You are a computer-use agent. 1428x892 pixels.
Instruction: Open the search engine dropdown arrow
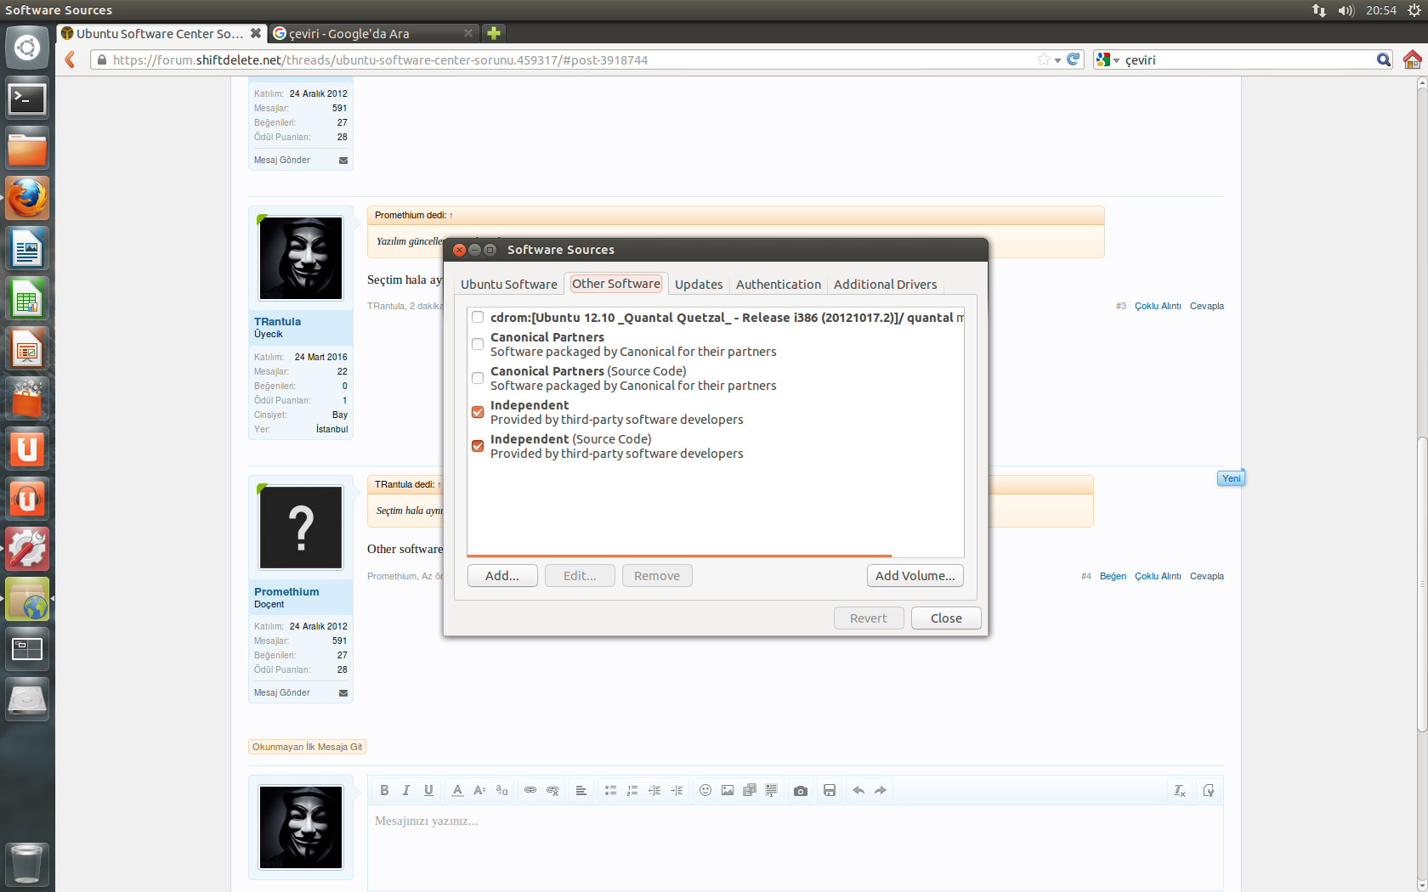(1116, 60)
